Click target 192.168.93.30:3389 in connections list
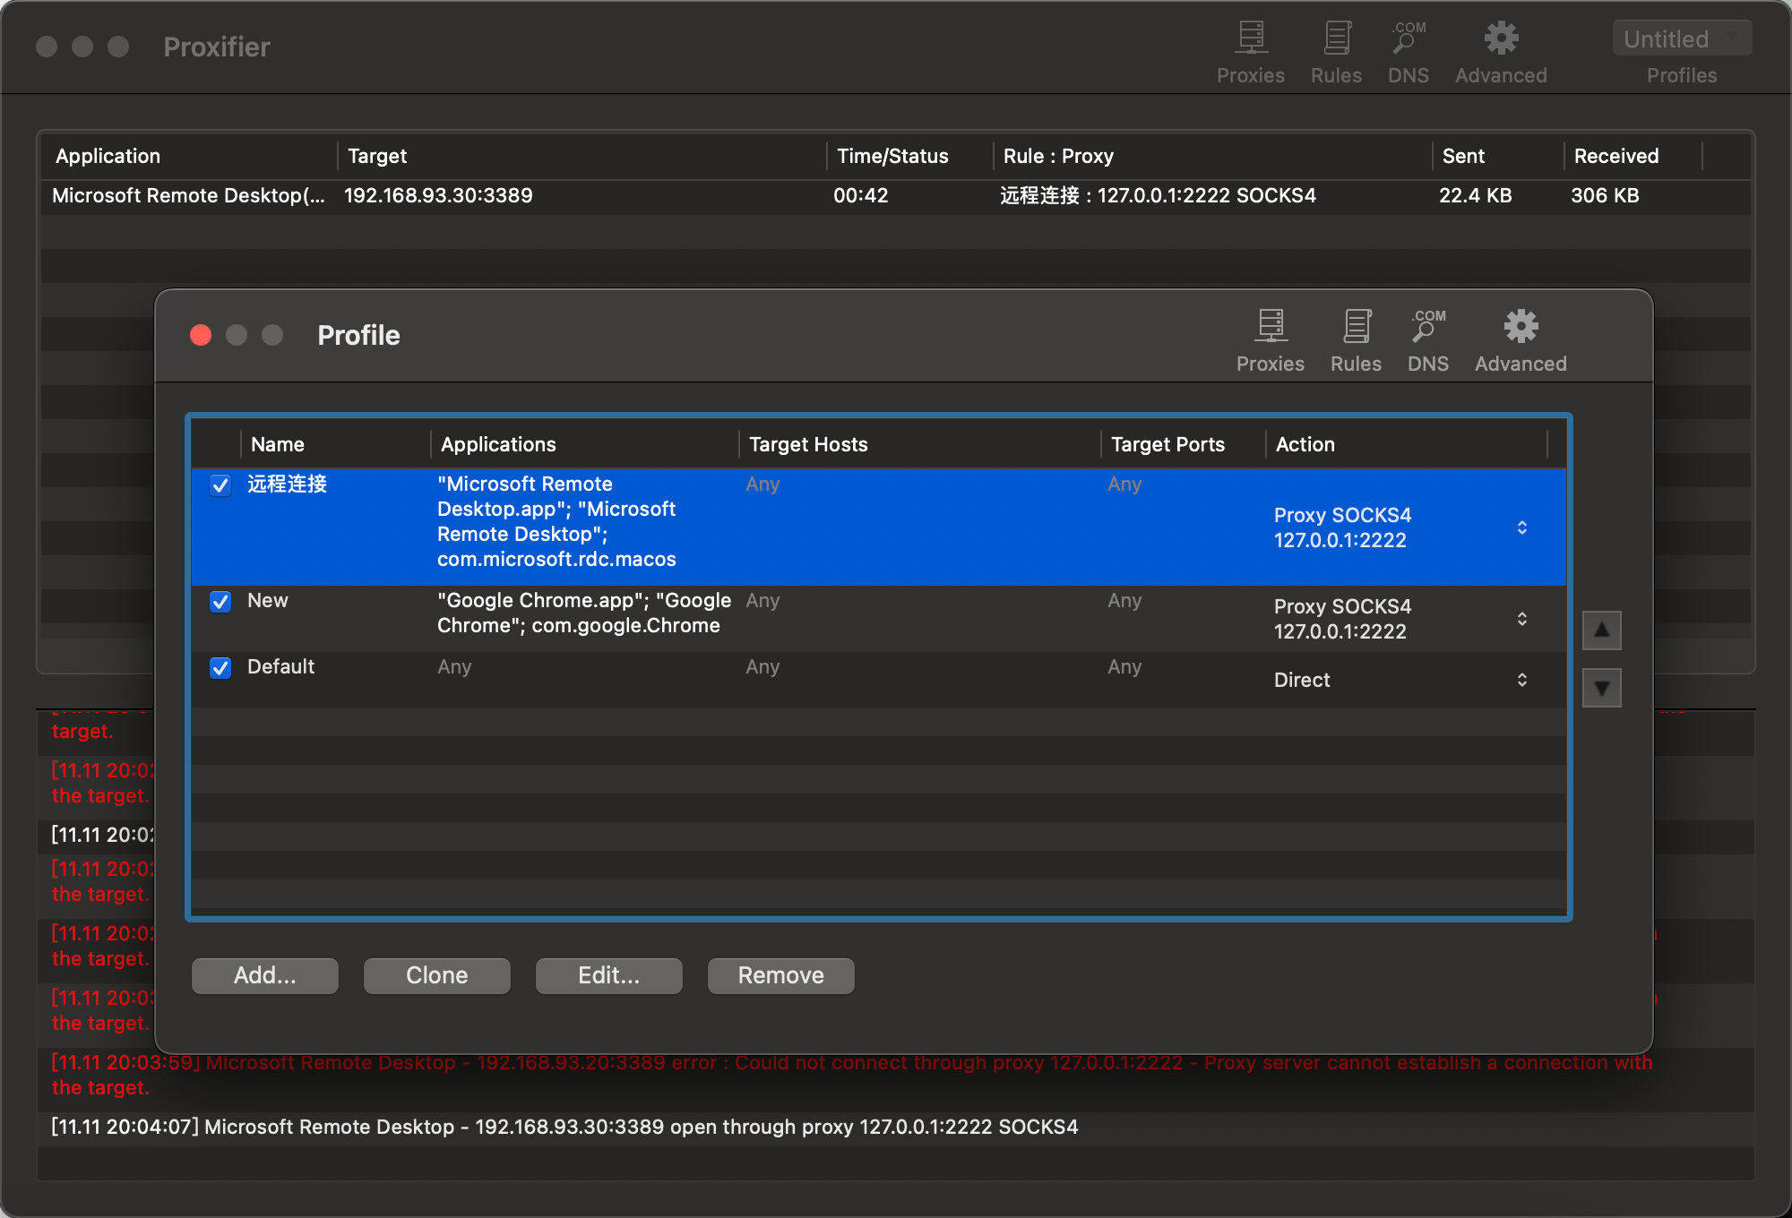 click(438, 195)
